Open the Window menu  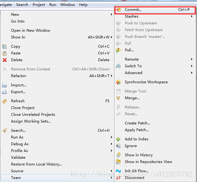point(68,5)
